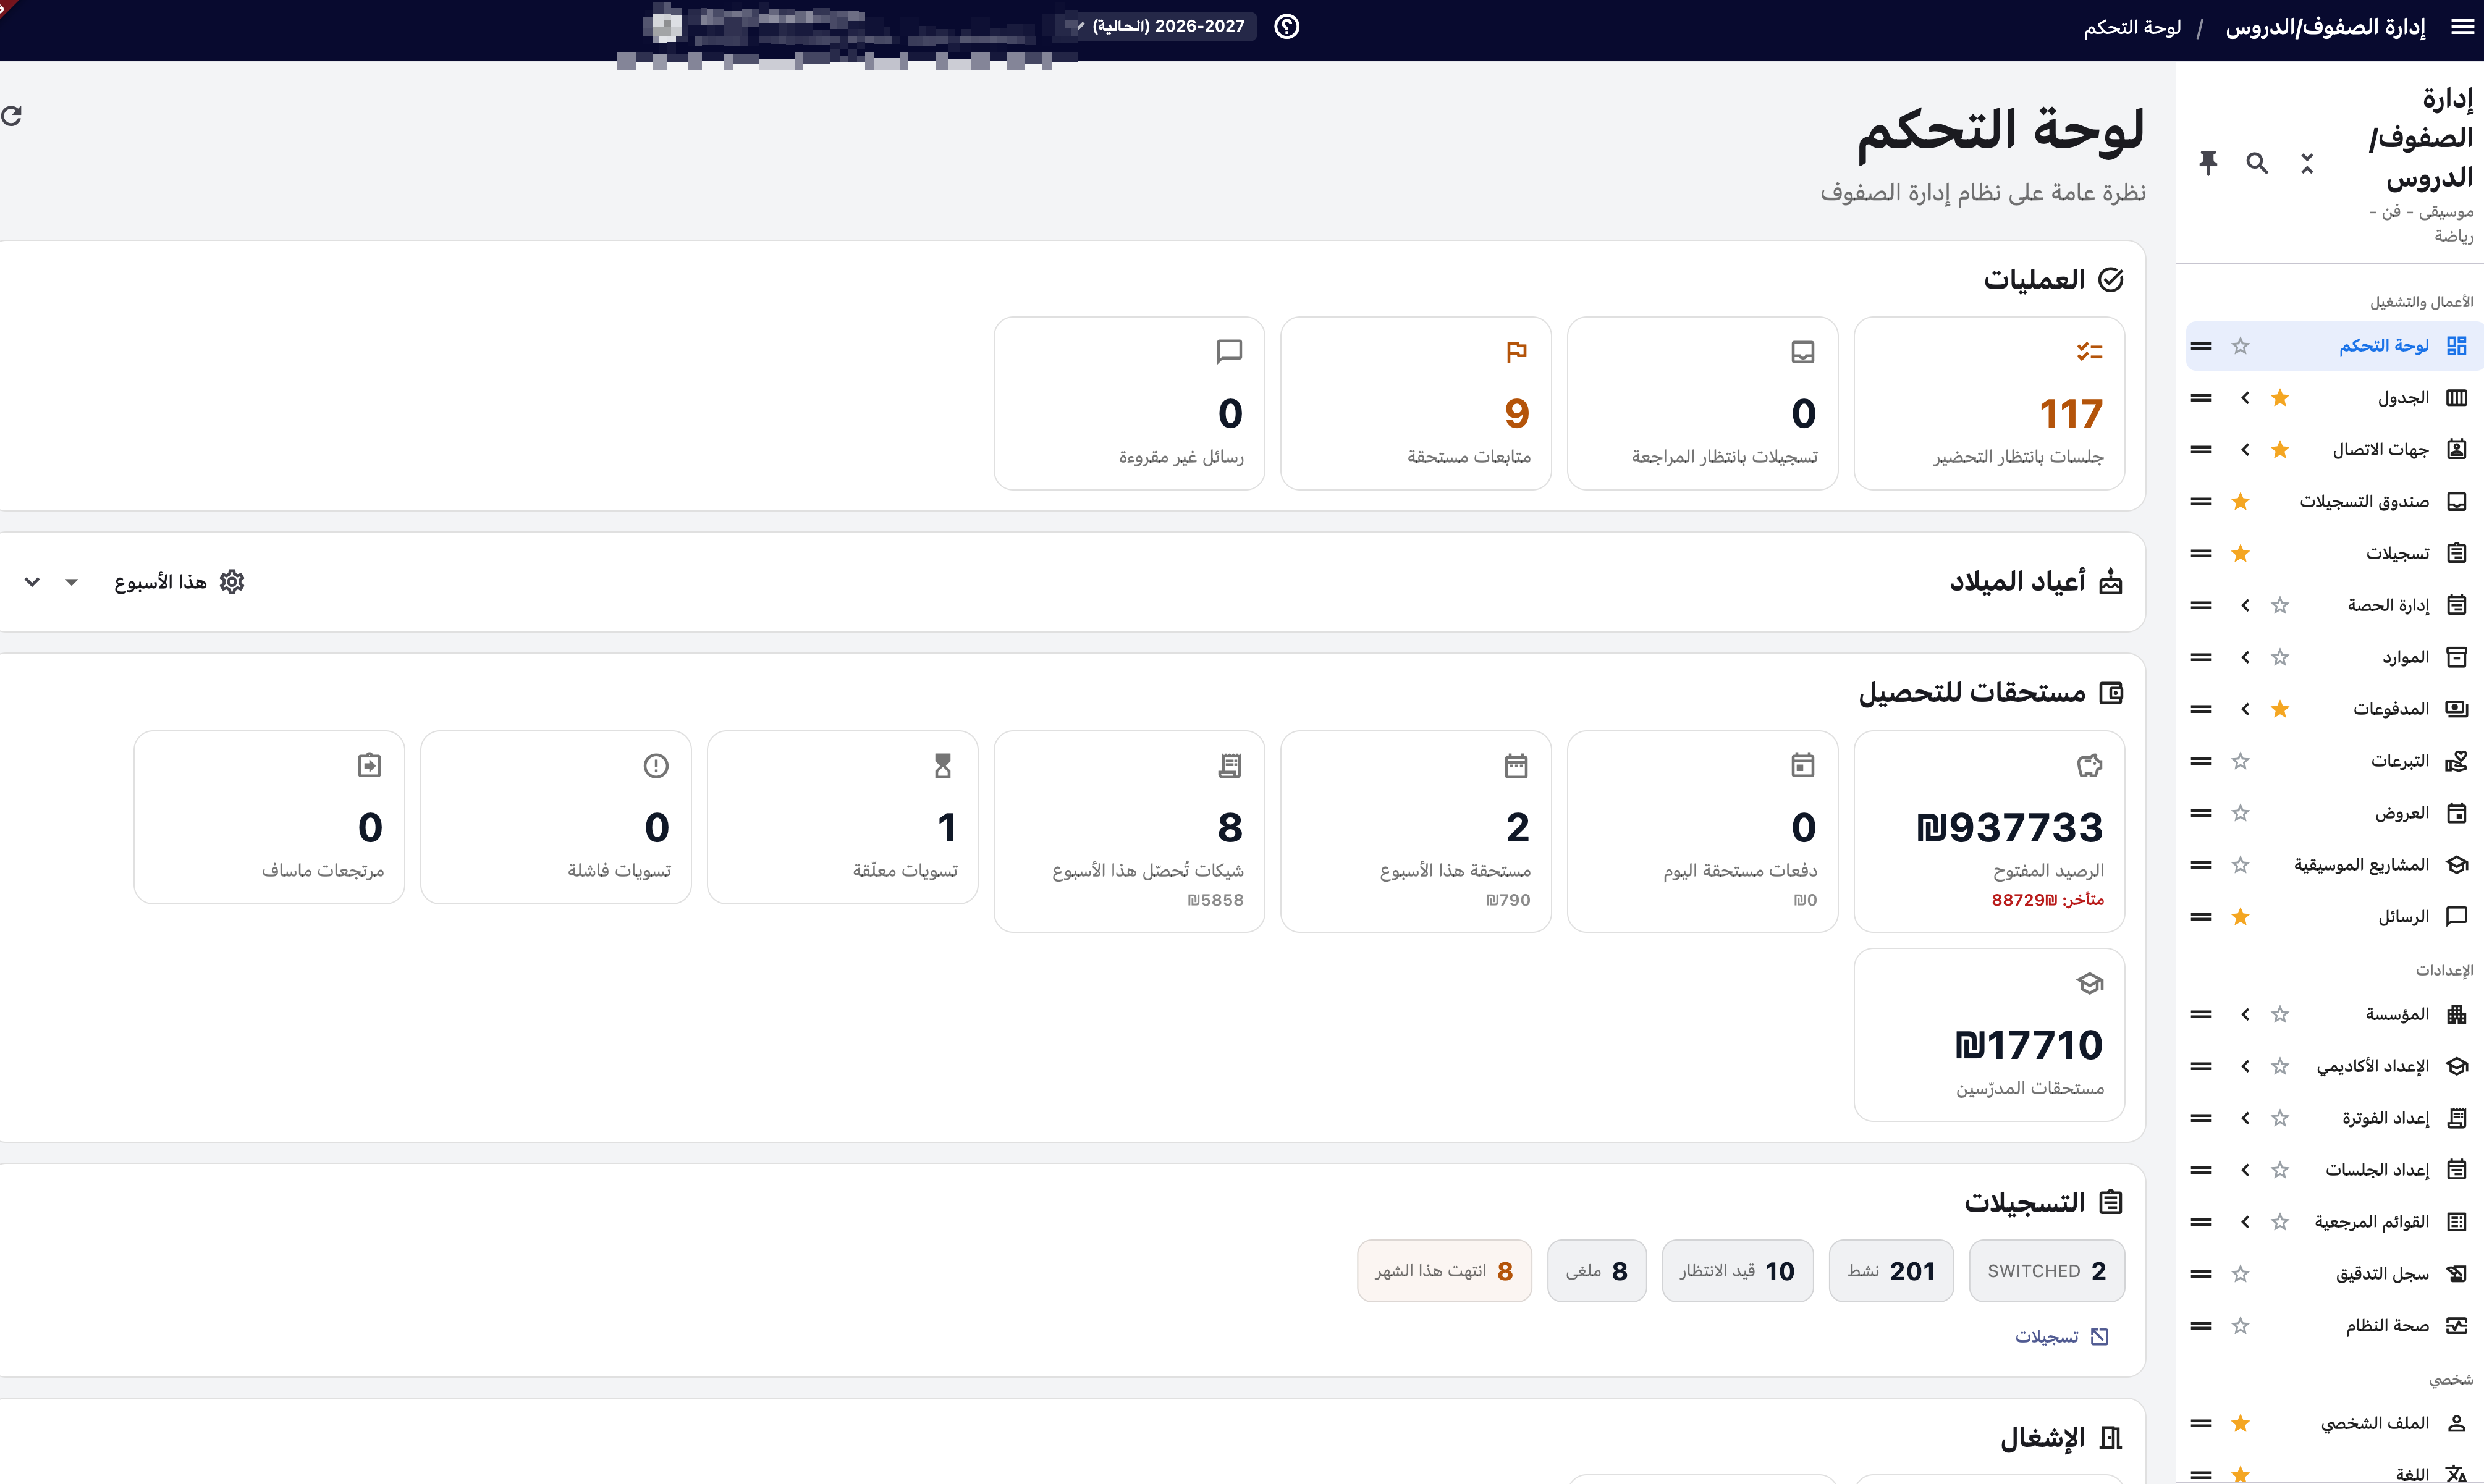Open failed settlements card
The width and height of the screenshot is (2484, 1484).
tap(556, 818)
